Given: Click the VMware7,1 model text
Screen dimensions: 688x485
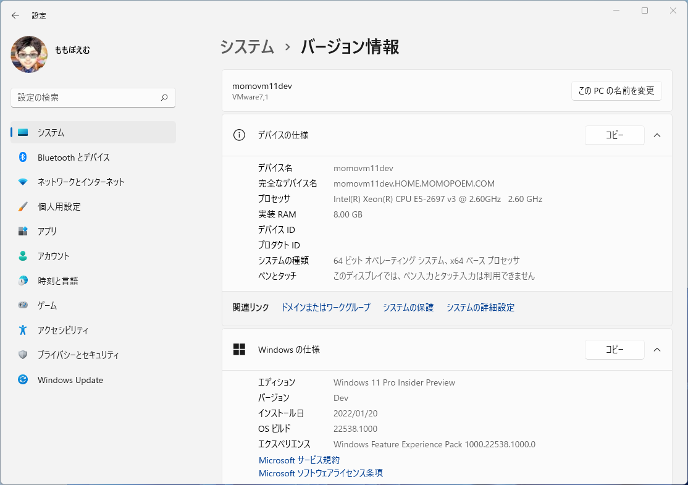Looking at the screenshot, I should click(x=250, y=97).
